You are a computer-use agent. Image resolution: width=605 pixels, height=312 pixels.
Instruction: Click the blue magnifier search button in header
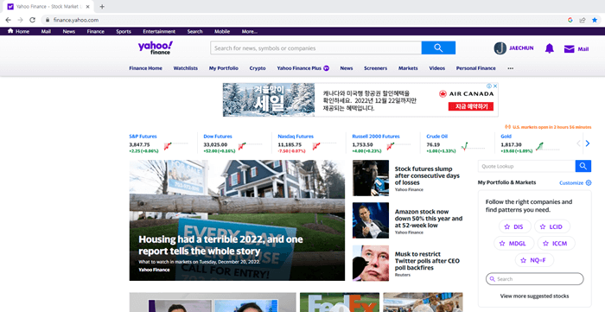[438, 48]
